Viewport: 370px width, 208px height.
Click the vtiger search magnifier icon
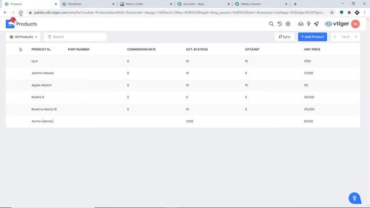click(271, 24)
